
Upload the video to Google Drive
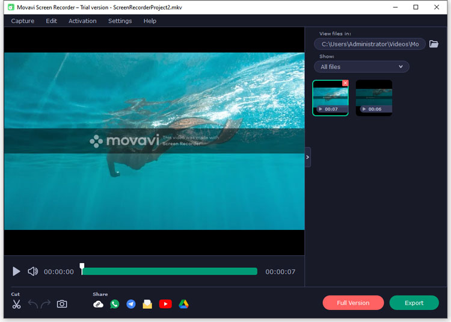pyautogui.click(x=183, y=304)
